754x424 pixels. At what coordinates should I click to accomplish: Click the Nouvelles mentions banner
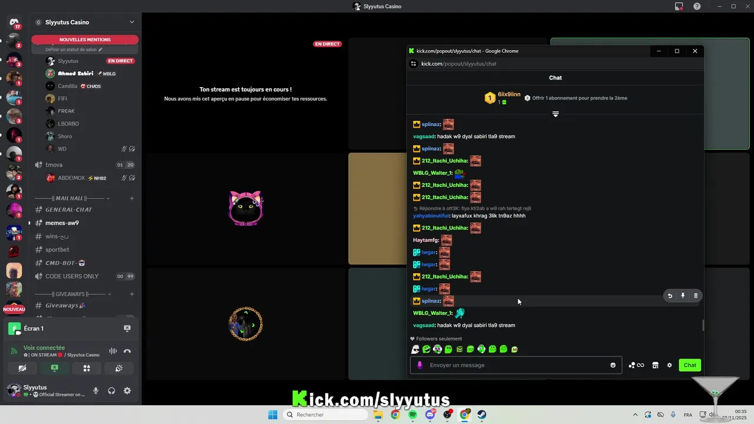click(85, 39)
